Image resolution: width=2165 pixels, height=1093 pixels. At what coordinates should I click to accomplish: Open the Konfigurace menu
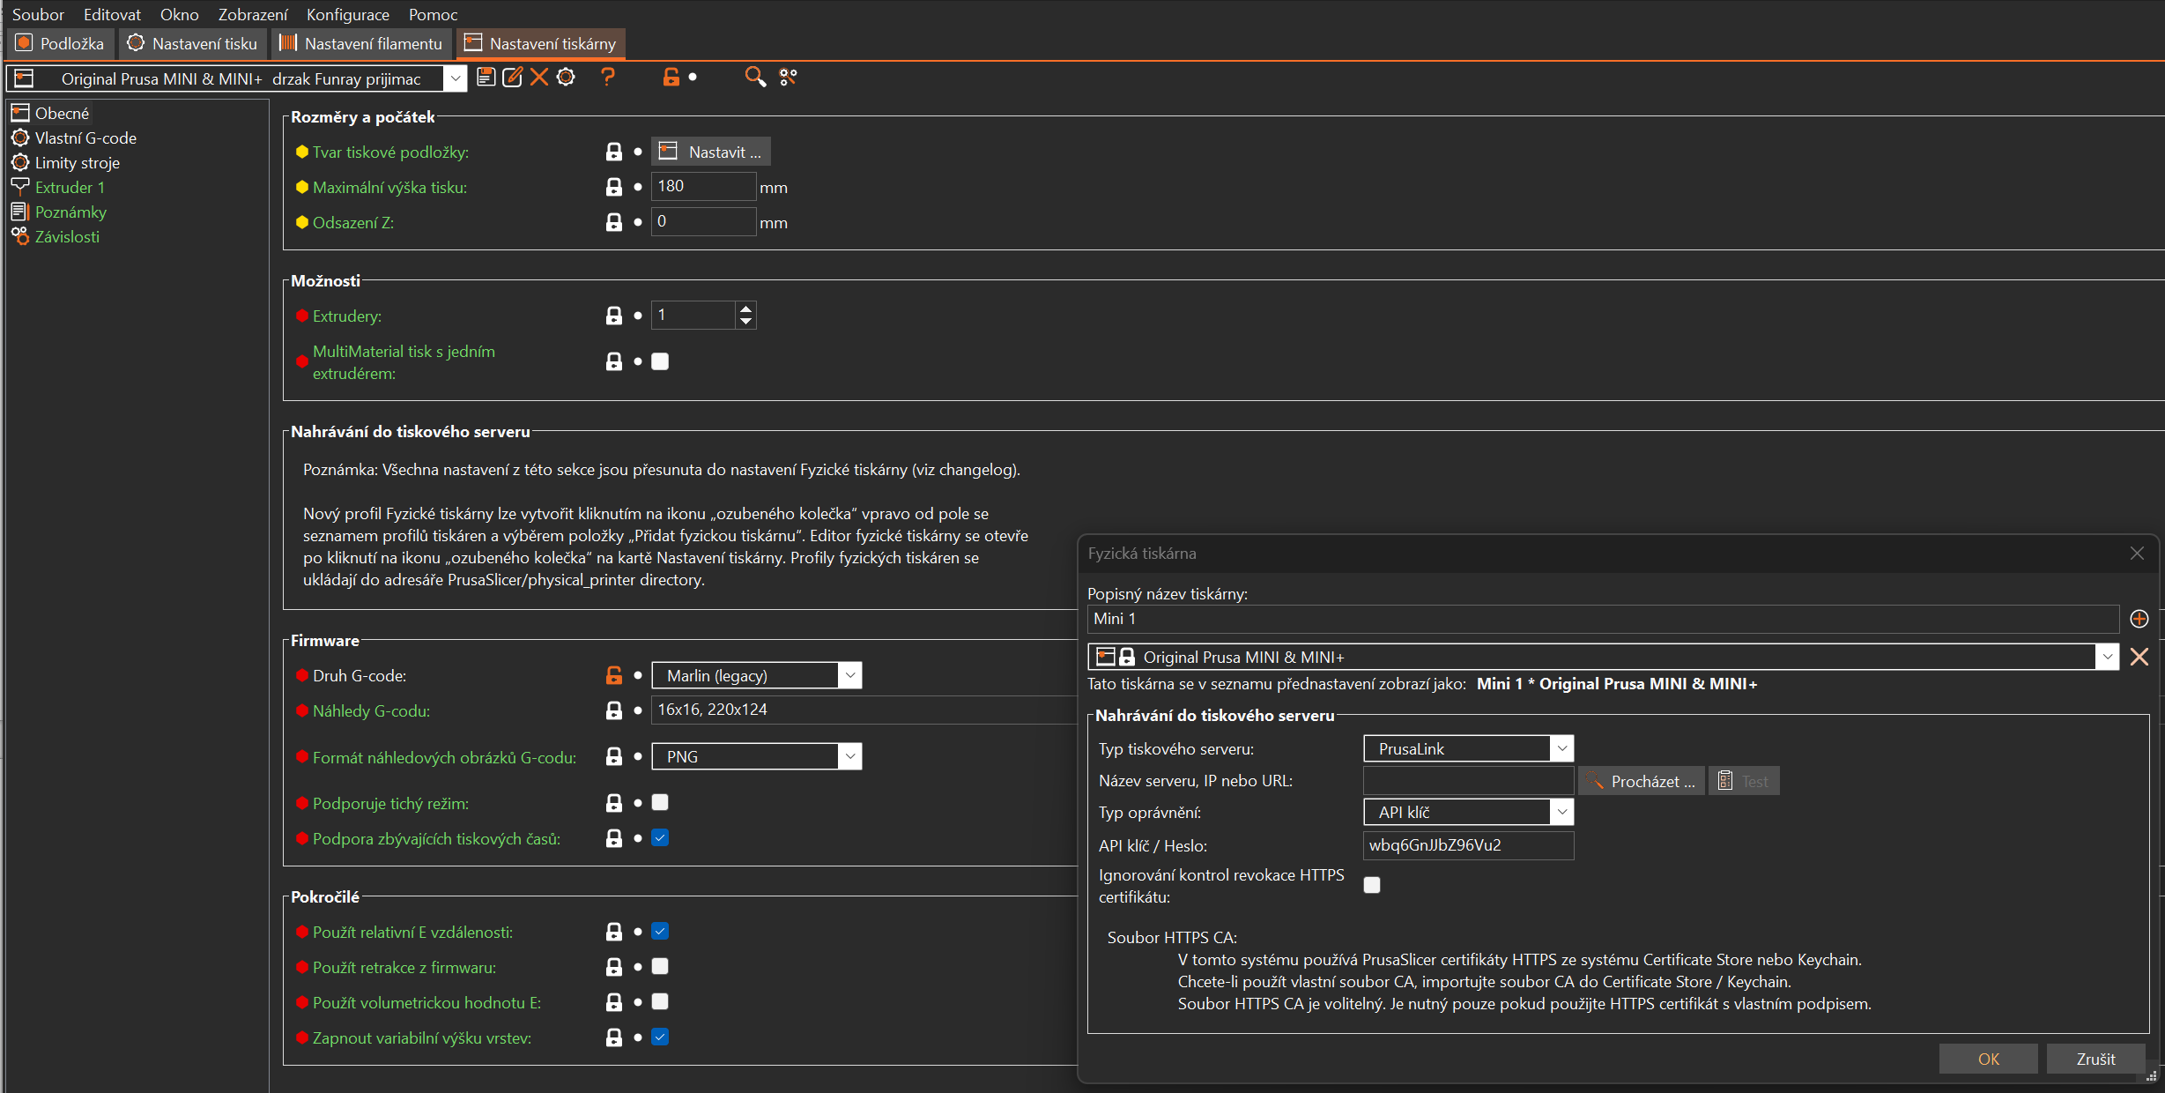[347, 14]
